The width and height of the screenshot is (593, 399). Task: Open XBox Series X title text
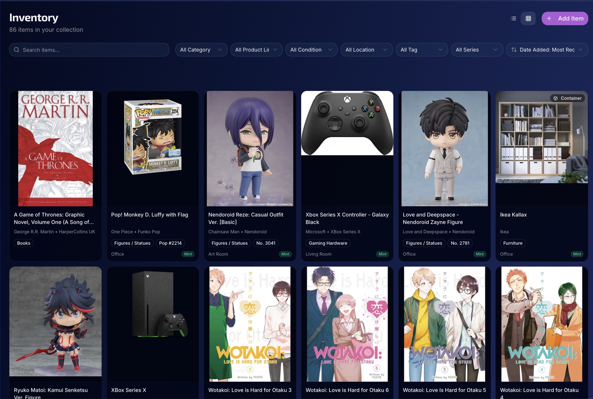pyautogui.click(x=129, y=390)
